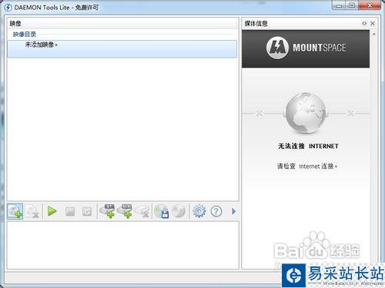Screen dimensions: 385x288
Task: Click the MountSpace logo banner
Action: [x=306, y=48]
